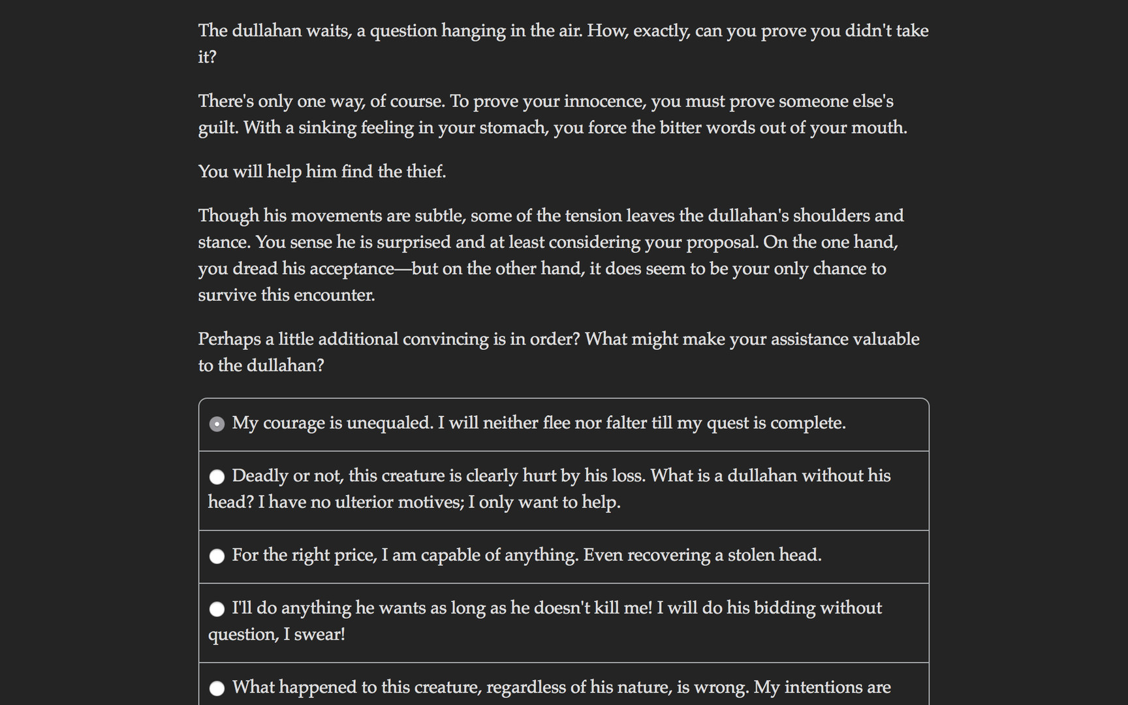The height and width of the screenshot is (705, 1128).
Task: Click the sentence about additional convincing
Action: [x=558, y=352]
